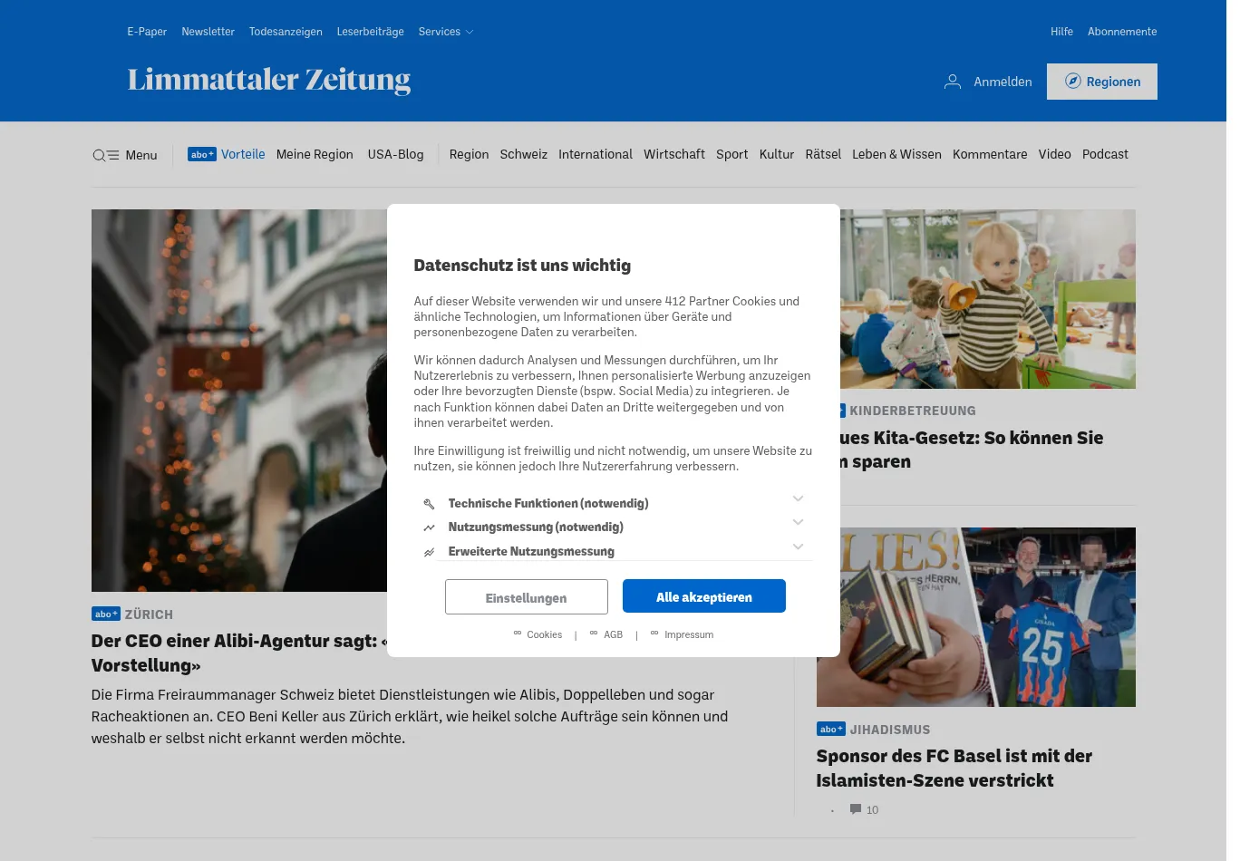Screen dimensions: 1240x861
Task: Click the wrench icon for Technische Funktionen
Action: pyautogui.click(x=430, y=504)
